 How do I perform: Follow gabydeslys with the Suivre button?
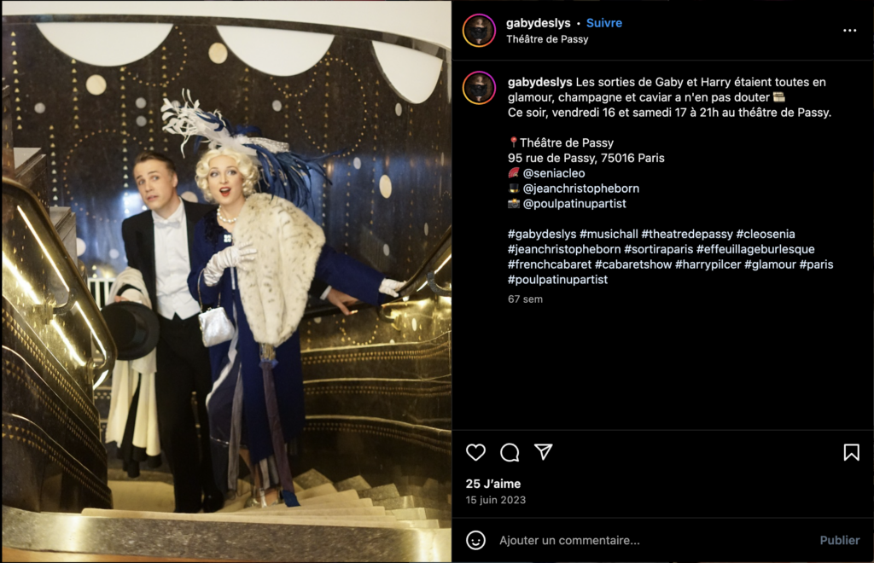tap(604, 23)
